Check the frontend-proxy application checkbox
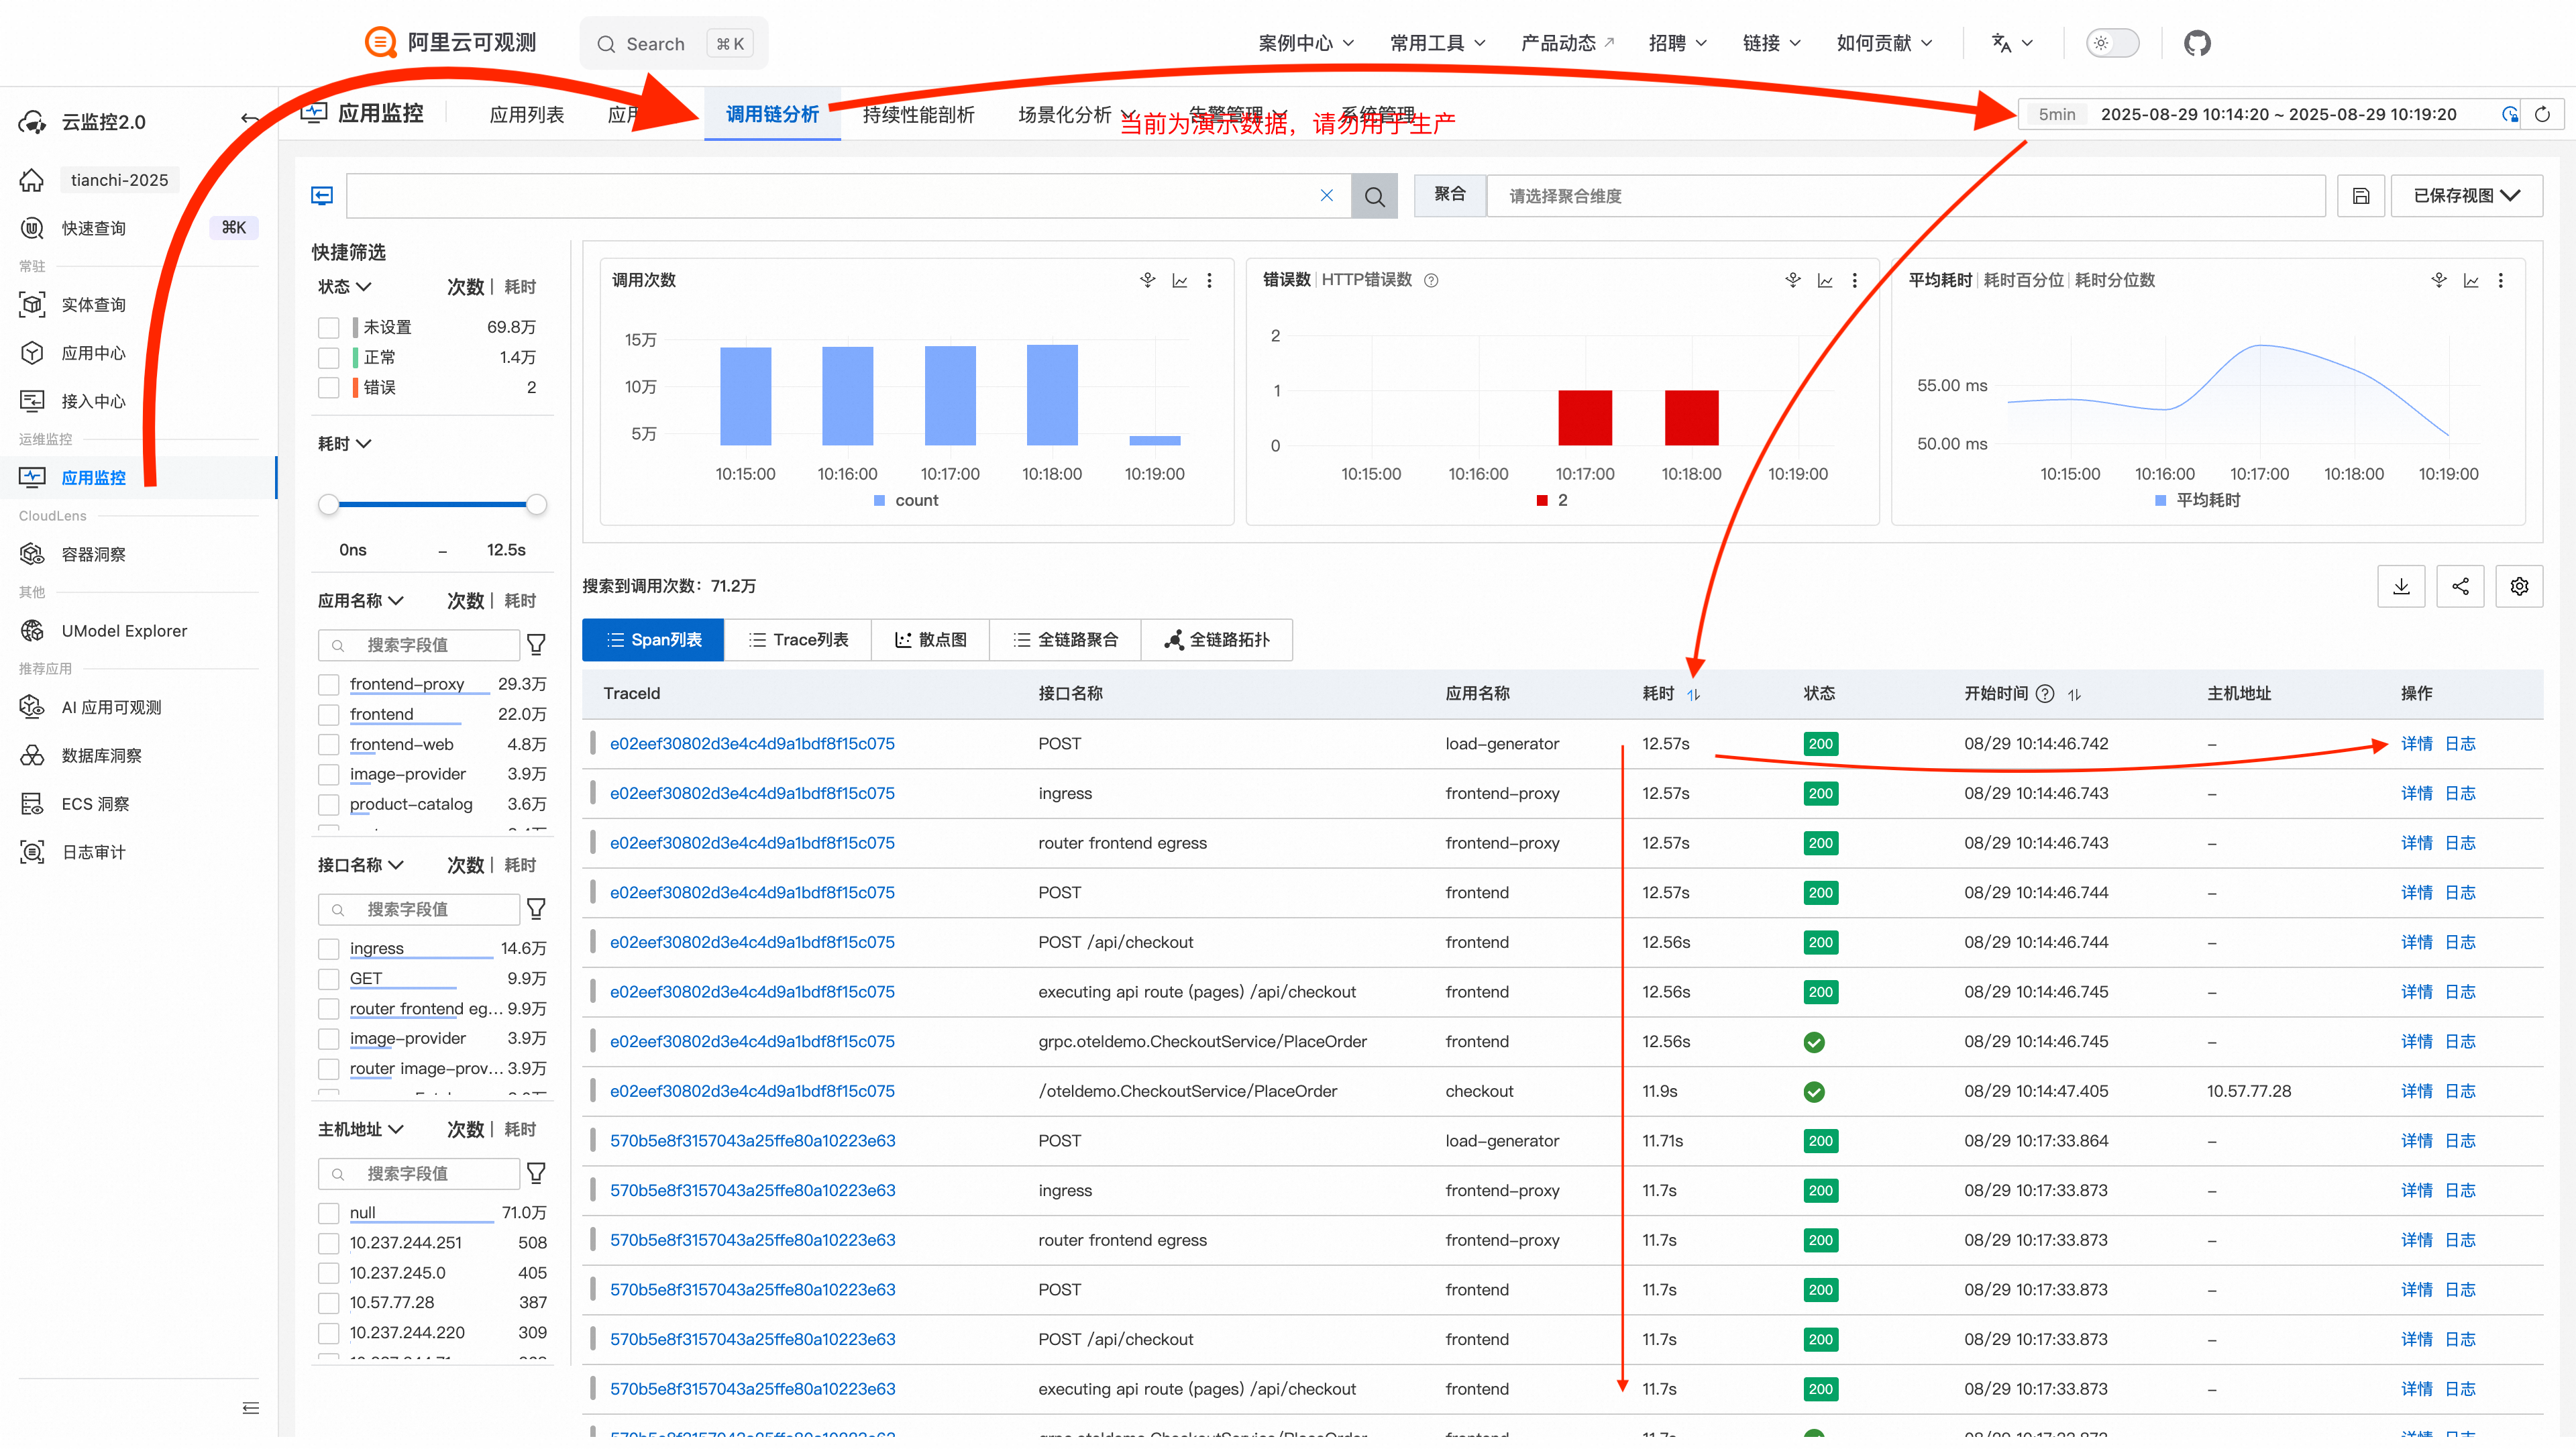 click(x=329, y=685)
